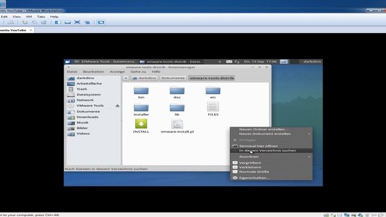The width and height of the screenshot is (386, 217).
Task: Select vmware-tools-distrib path bar button
Action: click(x=212, y=78)
